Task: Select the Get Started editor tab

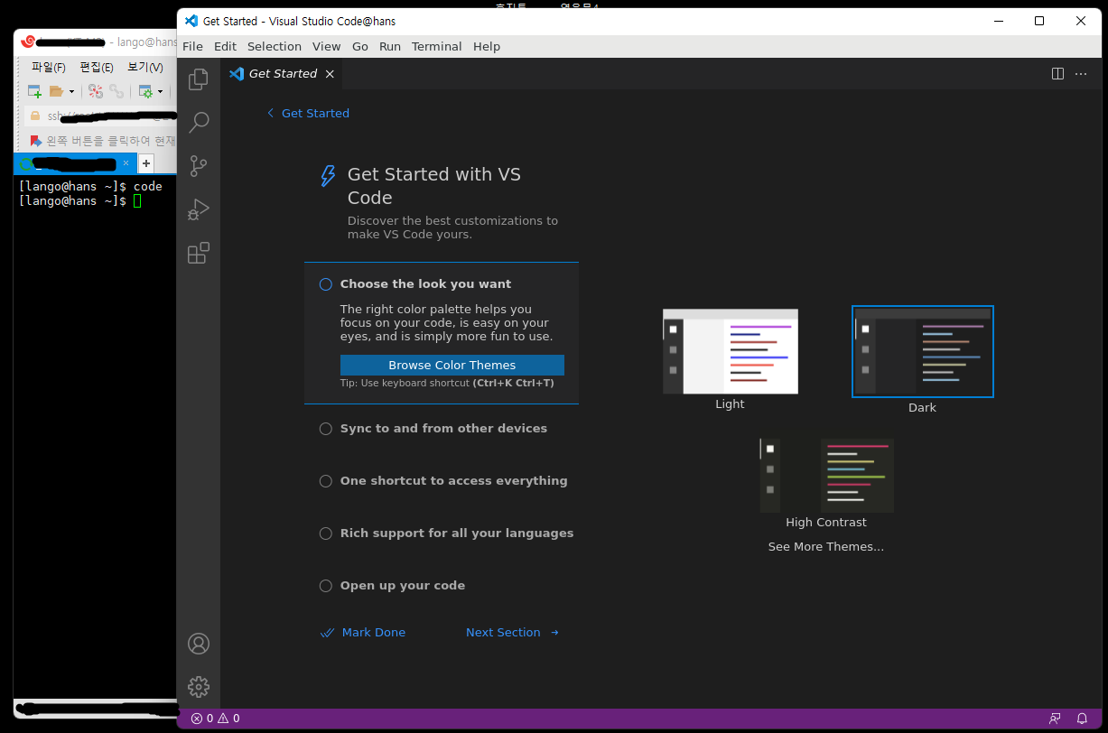Action: coord(283,74)
